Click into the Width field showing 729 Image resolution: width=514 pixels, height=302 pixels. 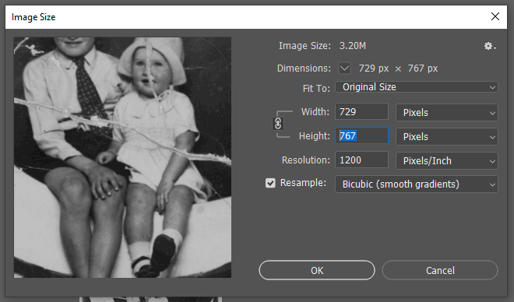tap(361, 112)
